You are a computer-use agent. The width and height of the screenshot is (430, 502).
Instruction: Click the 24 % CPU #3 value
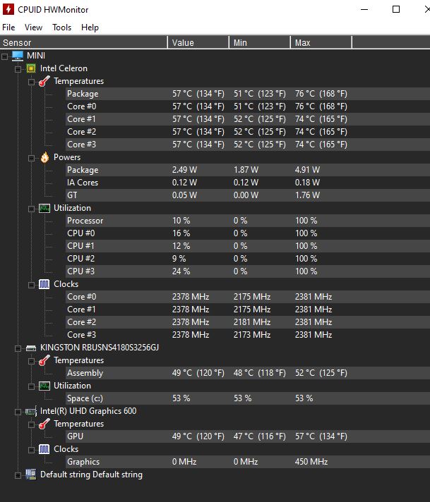(181, 271)
